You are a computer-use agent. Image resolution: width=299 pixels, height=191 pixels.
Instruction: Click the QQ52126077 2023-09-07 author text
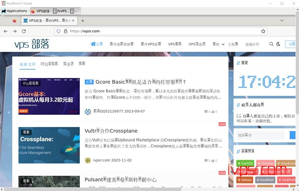point(119,111)
